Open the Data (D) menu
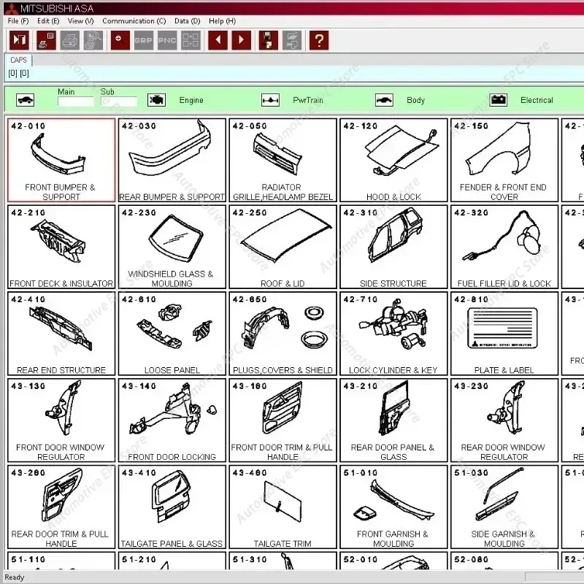This screenshot has width=584, height=584. 188,21
